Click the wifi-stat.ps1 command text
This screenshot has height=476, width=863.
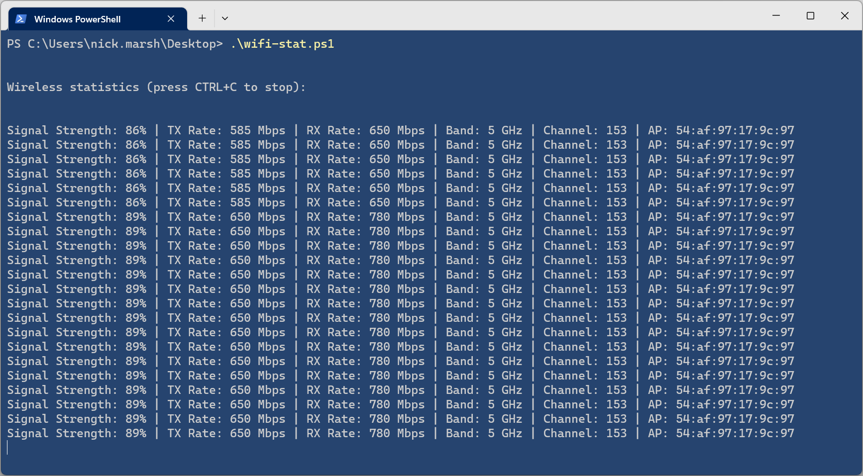pos(282,44)
